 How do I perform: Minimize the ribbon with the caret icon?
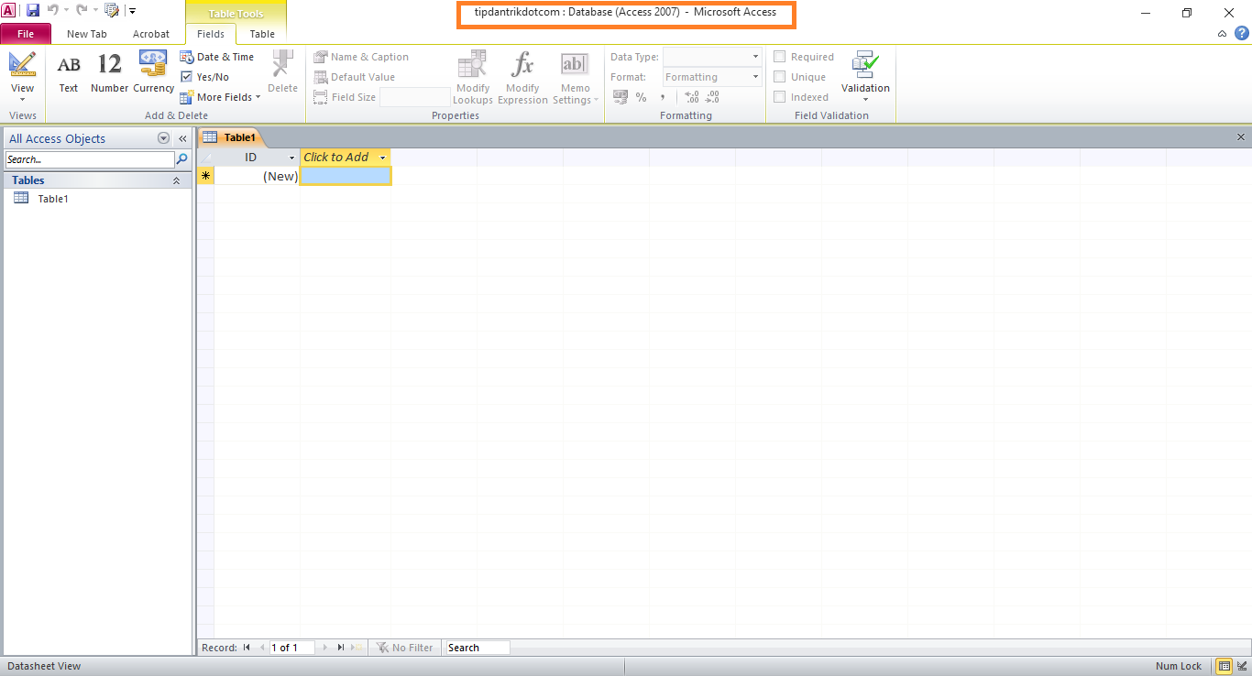point(1222,34)
